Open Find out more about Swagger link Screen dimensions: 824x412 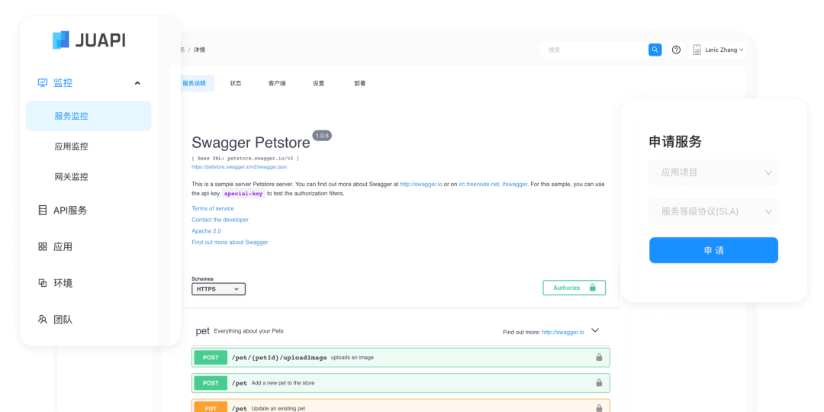pos(230,243)
